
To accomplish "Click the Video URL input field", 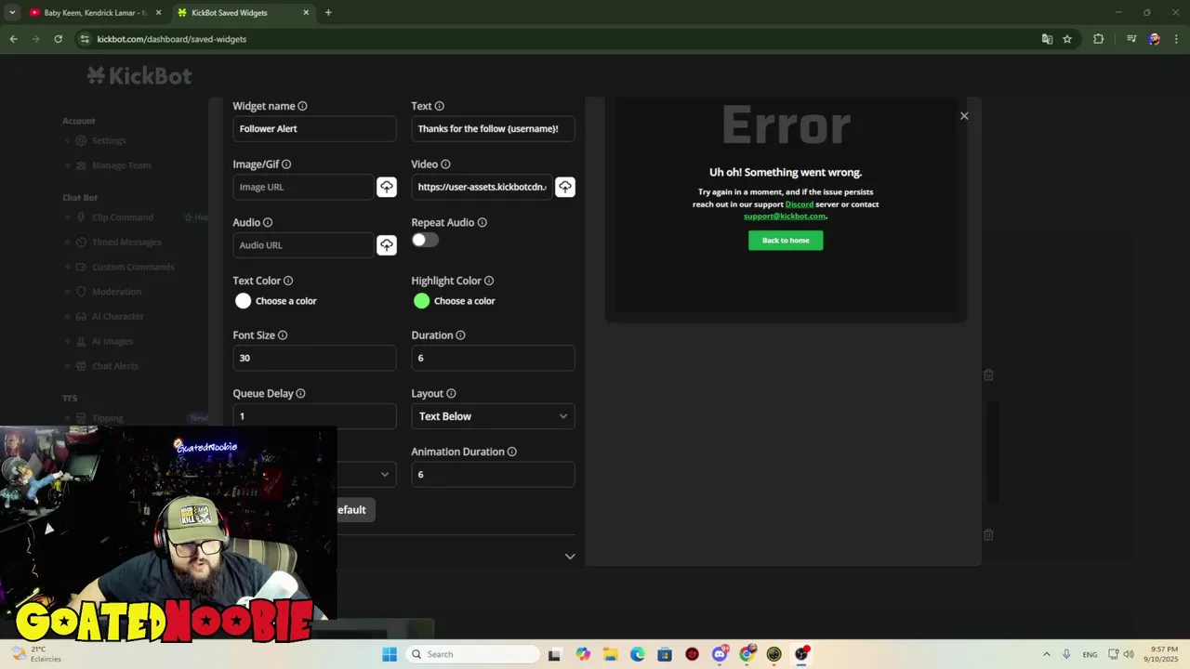I will (x=482, y=187).
